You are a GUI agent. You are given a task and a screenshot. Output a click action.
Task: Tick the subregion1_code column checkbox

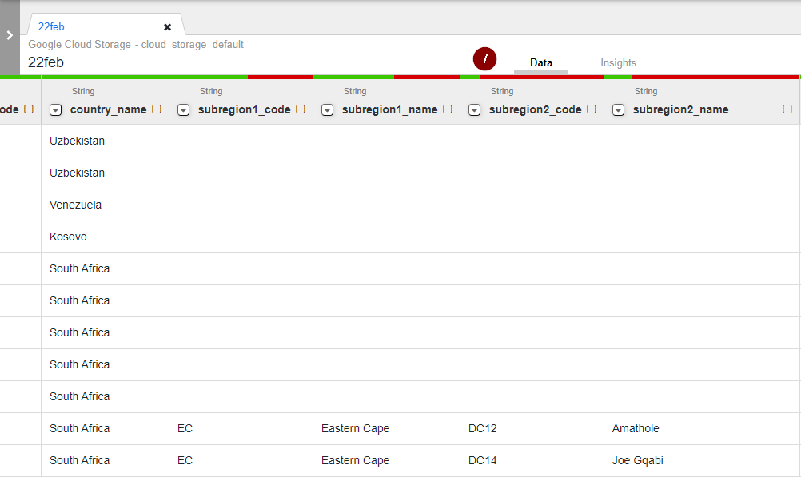coord(301,109)
